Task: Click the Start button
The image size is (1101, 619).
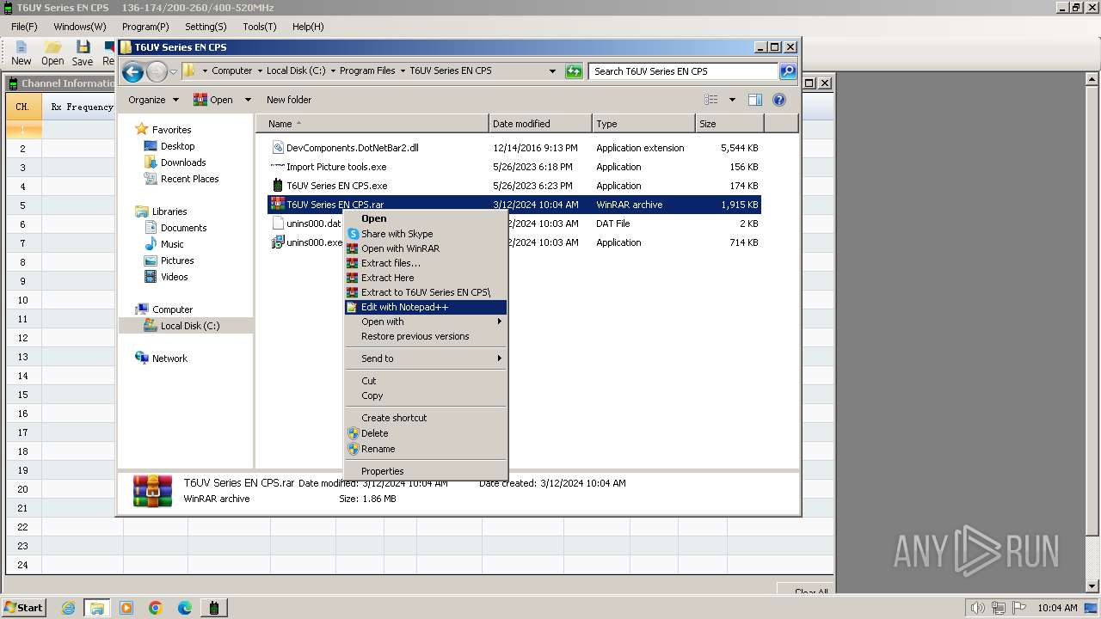Action: (x=24, y=608)
